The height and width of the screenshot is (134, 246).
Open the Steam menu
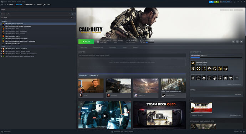click(x=5, y=2)
